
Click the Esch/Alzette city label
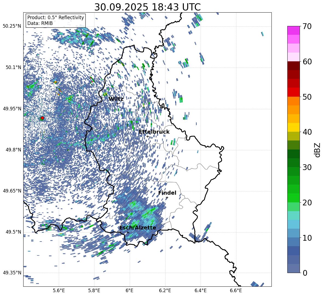click(138, 228)
